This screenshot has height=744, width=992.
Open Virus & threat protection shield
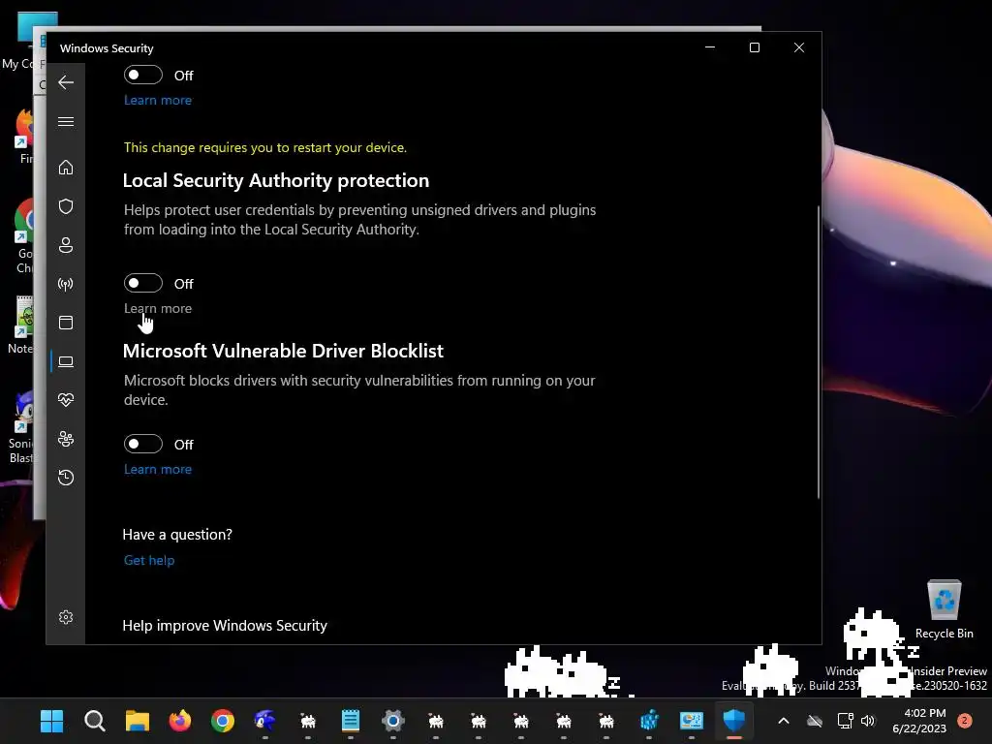click(x=66, y=206)
